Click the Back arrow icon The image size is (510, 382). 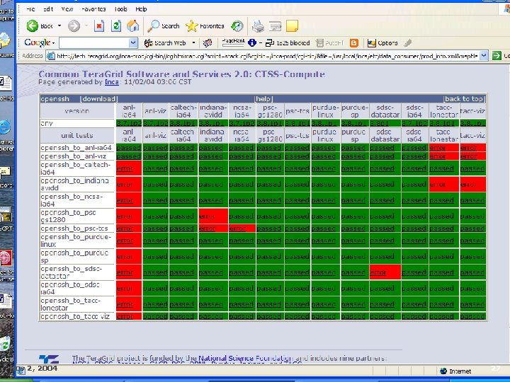33,26
